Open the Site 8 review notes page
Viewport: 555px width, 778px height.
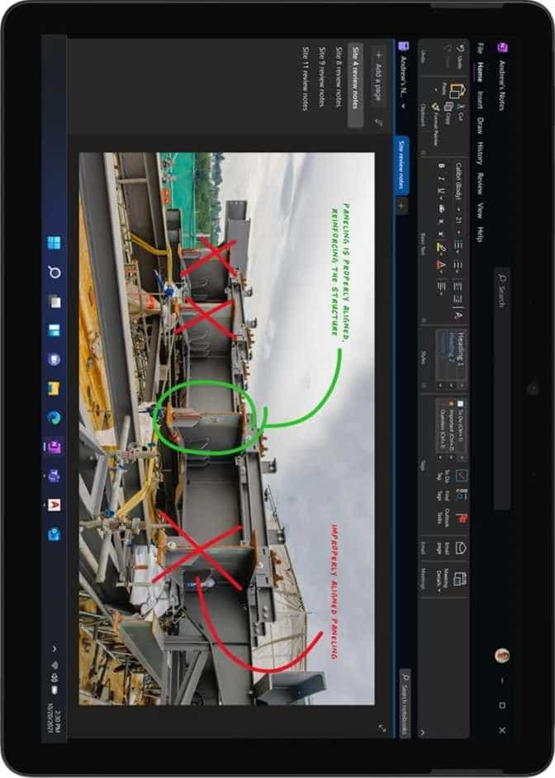(339, 77)
